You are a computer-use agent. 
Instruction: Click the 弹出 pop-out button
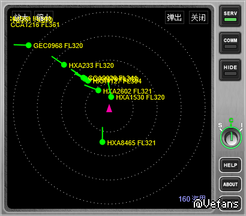[x=175, y=17]
